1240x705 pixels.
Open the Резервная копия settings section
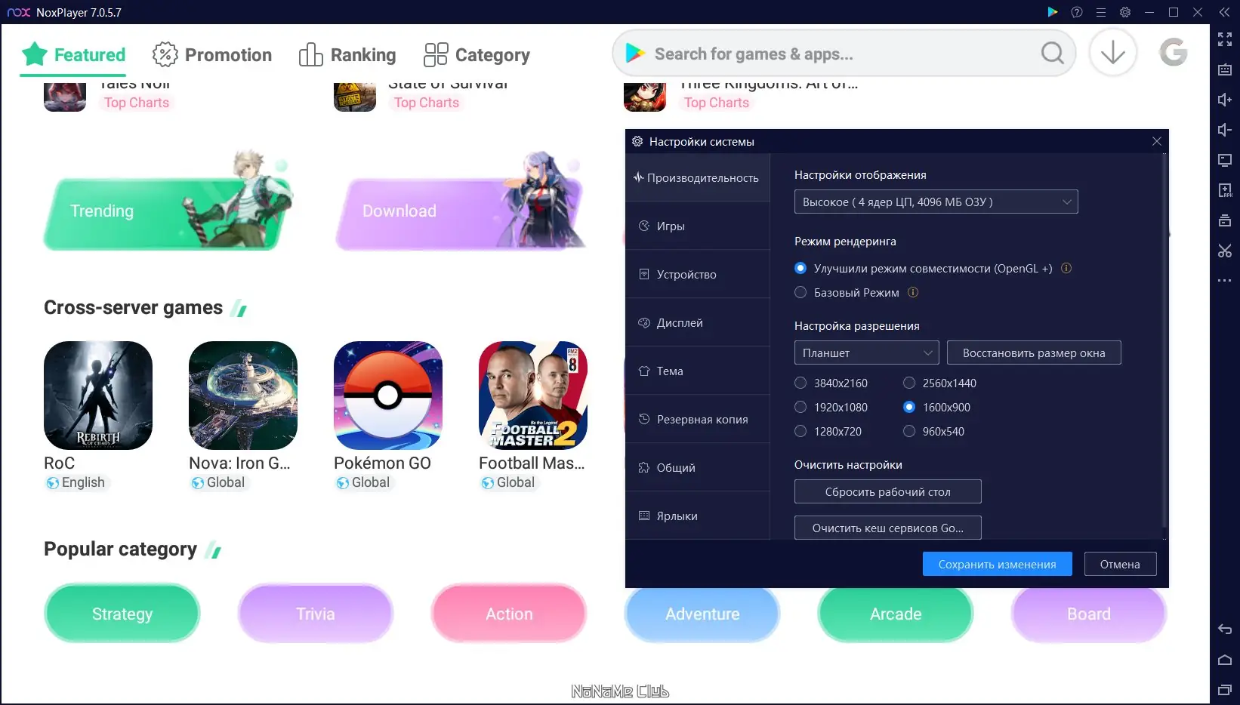[698, 419]
